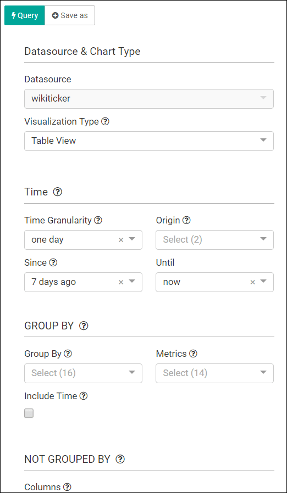This screenshot has width=287, height=493.
Task: Open help icon next to GROUP BY heading
Action: point(84,326)
